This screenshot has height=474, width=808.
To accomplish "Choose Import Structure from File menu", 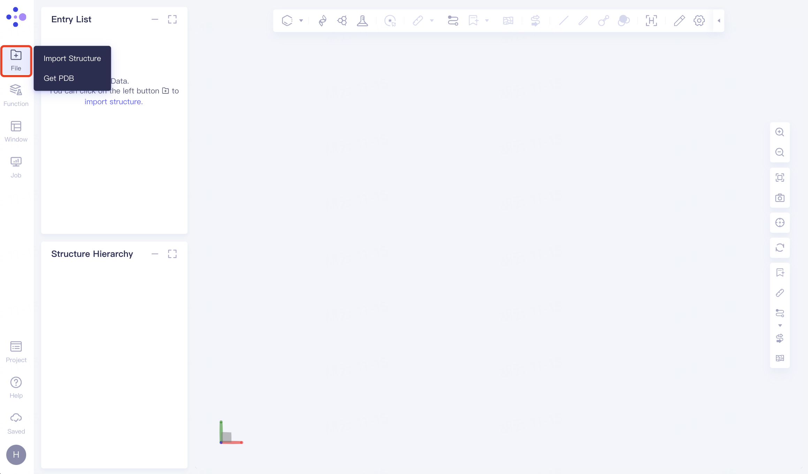I will click(x=72, y=59).
